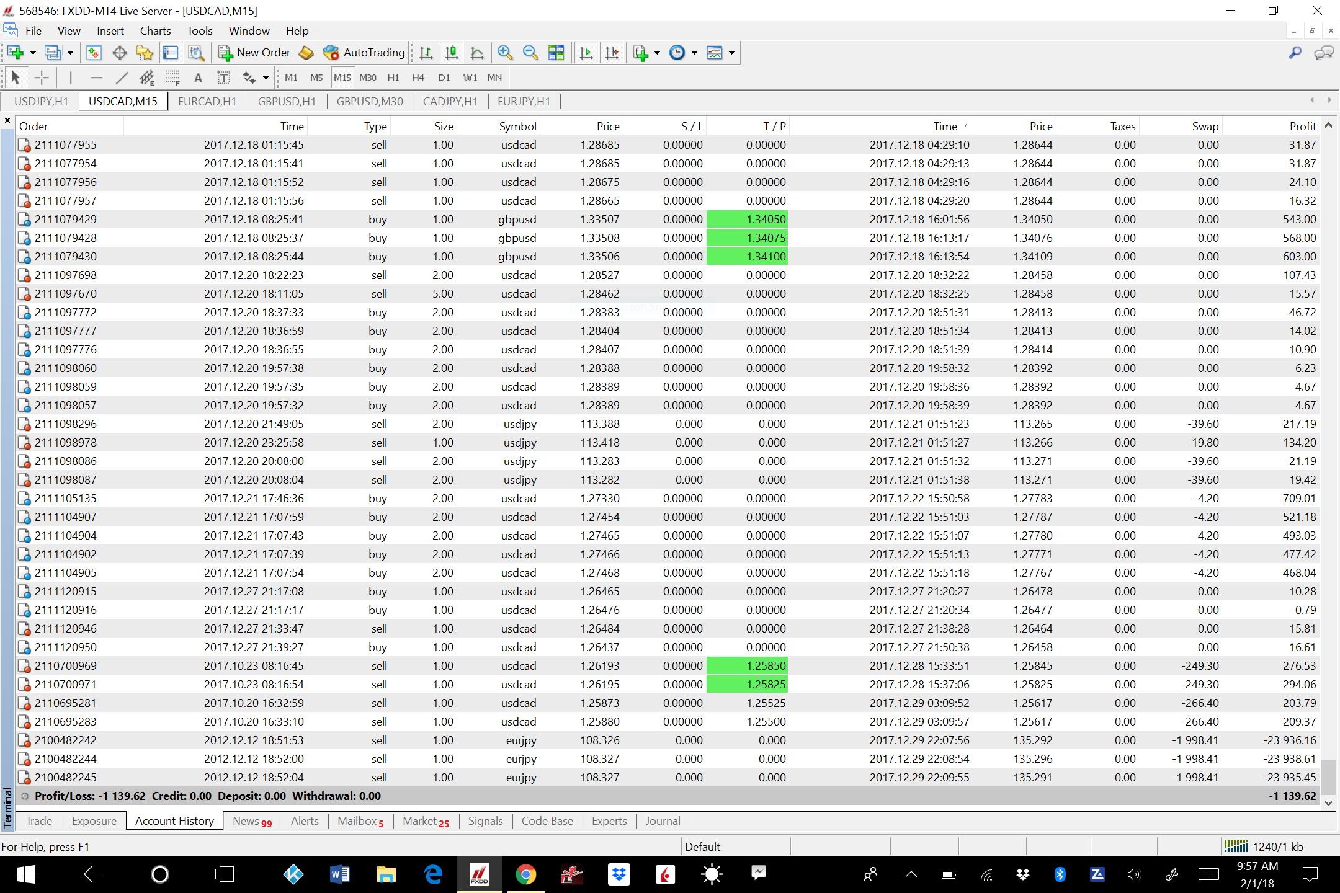
Task: Open the Strategy Tester icon
Action: [x=197, y=53]
